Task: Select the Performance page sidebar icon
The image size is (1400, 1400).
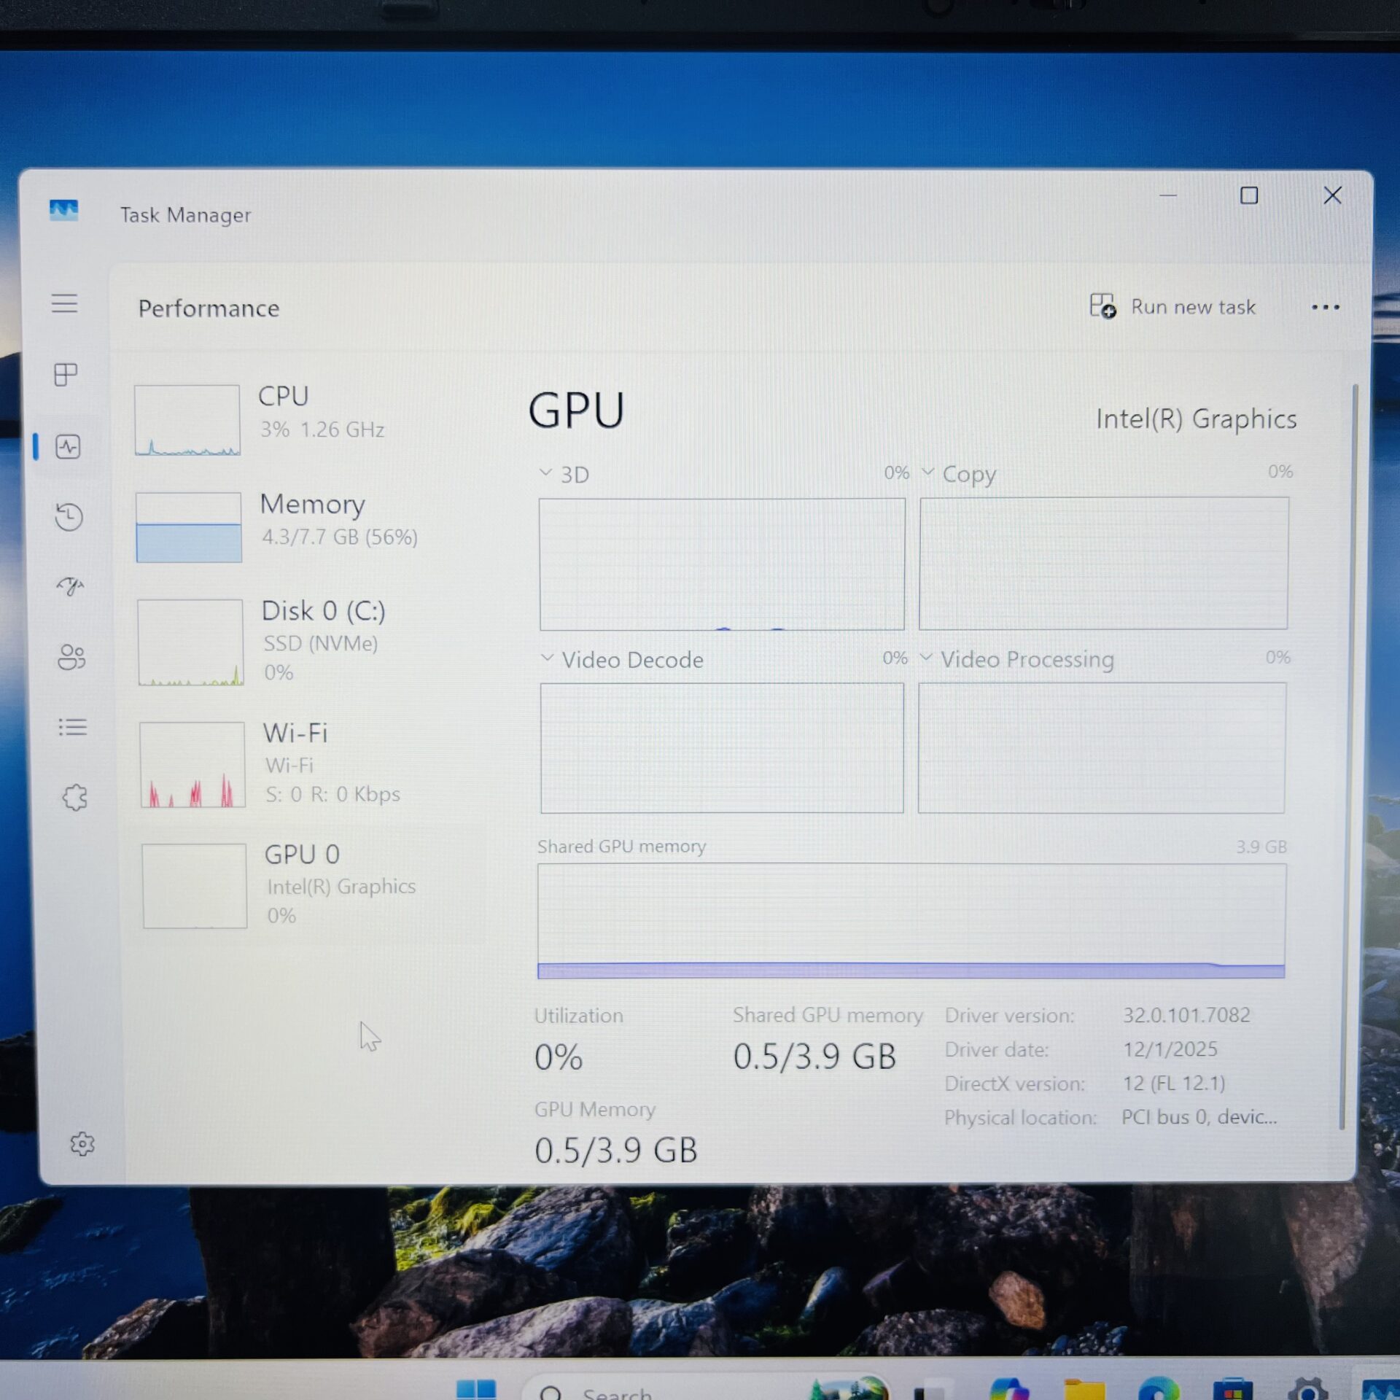Action: (68, 446)
